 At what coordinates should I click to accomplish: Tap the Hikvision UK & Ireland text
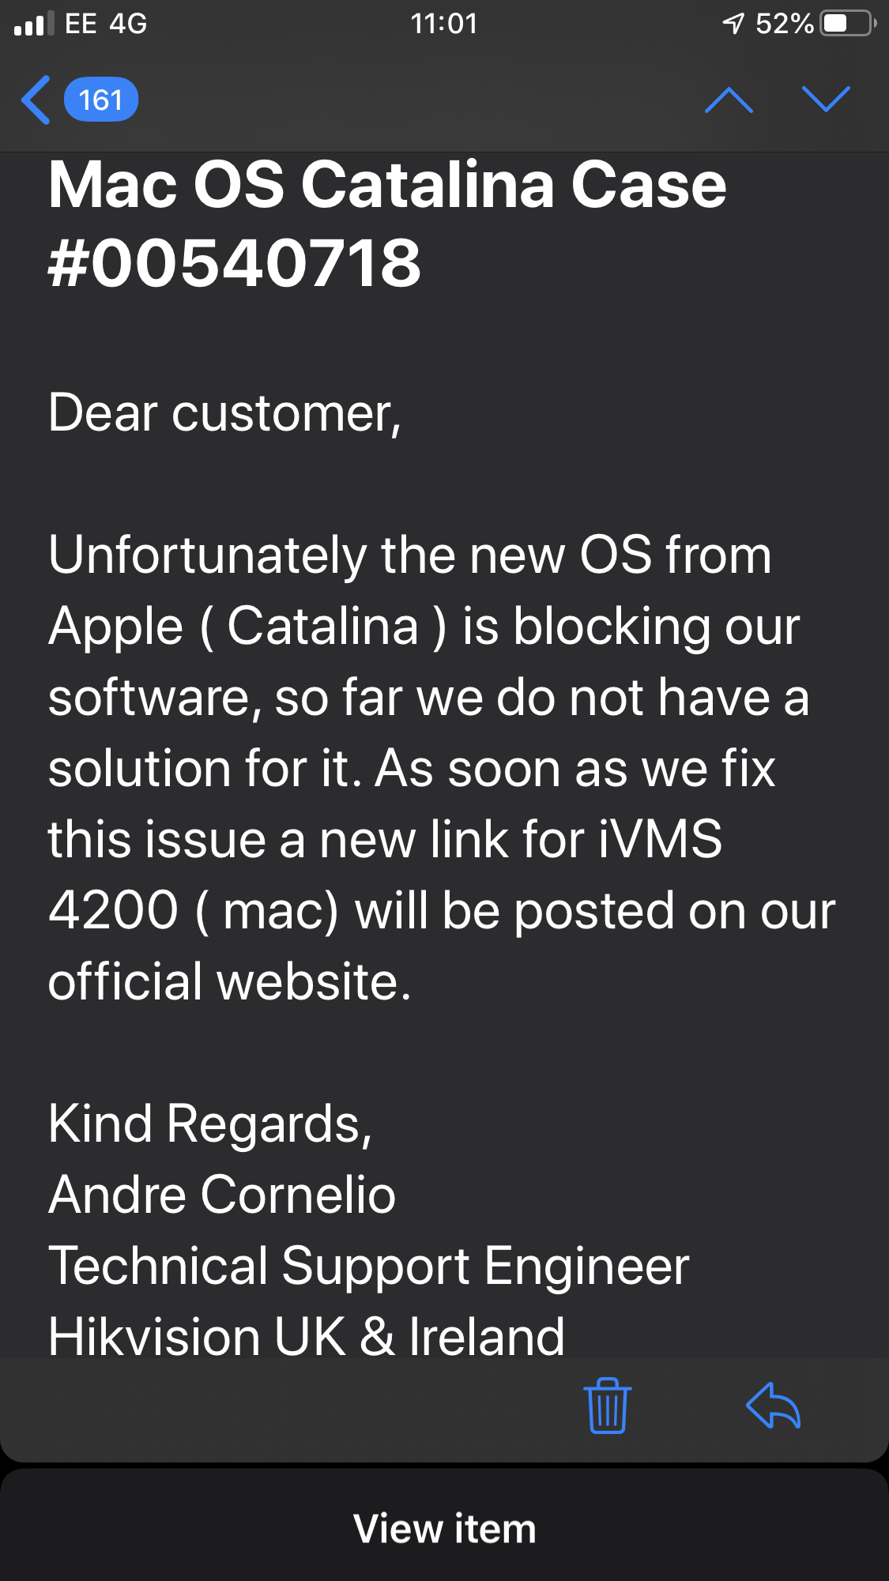(307, 1336)
